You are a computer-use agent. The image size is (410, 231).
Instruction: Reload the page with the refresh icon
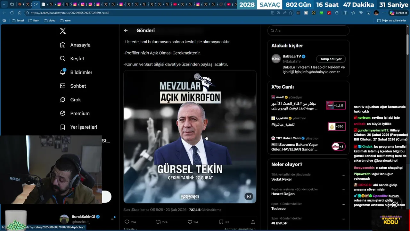click(12, 13)
